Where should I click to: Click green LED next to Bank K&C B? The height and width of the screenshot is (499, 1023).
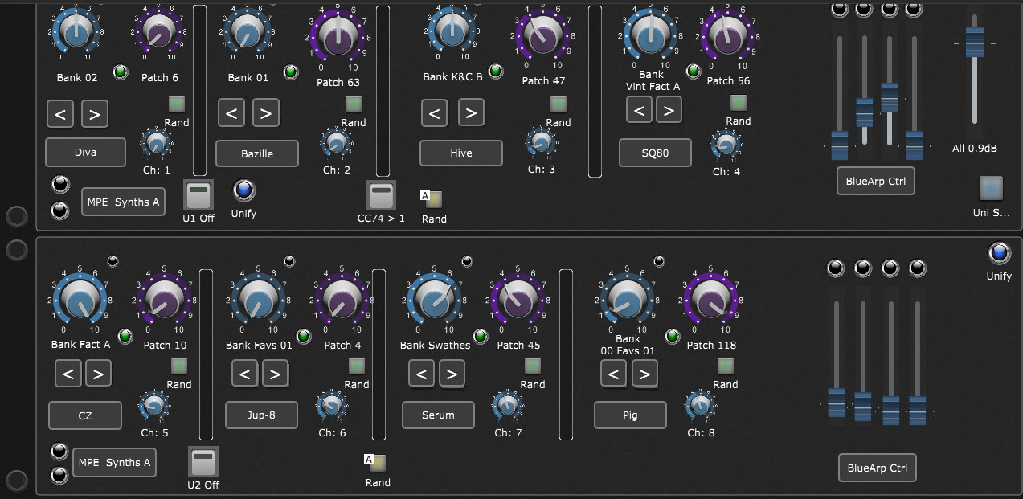495,72
